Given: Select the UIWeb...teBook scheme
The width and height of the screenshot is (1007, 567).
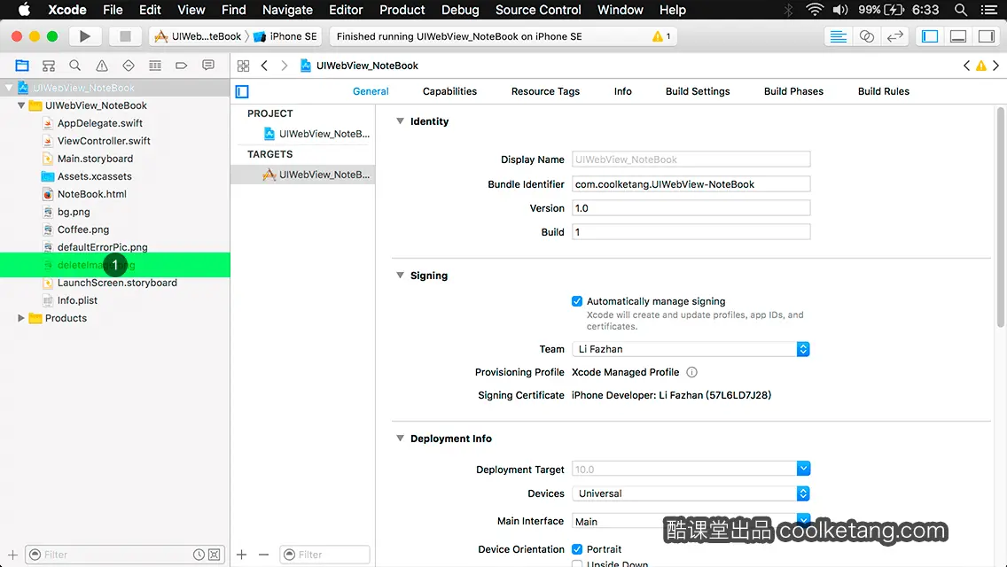Looking at the screenshot, I should coord(198,36).
